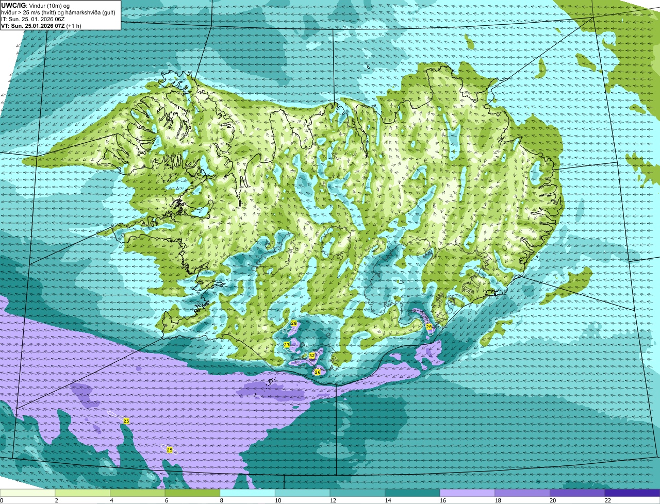Click the legend scale label '14'

pyautogui.click(x=388, y=500)
